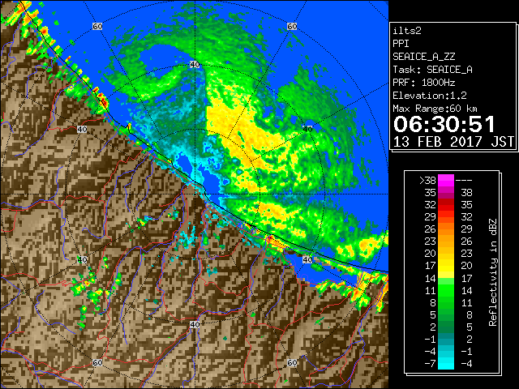Click the '>38' legend label
This screenshot has height=389, width=519.
point(427,181)
